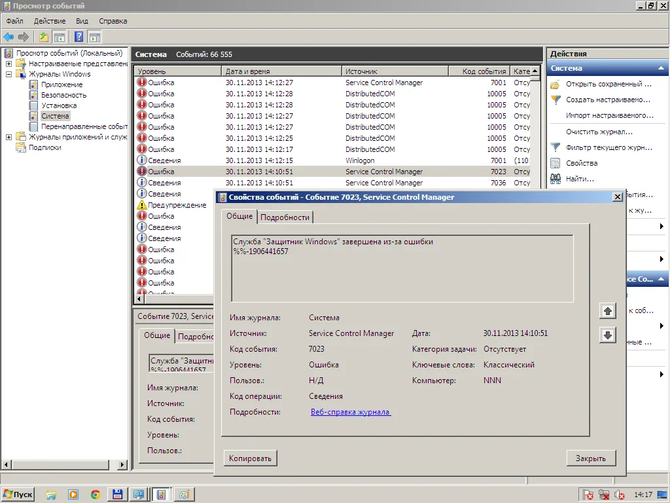Switch to the Подробности tab in dialog
The width and height of the screenshot is (670, 503).
(x=285, y=217)
